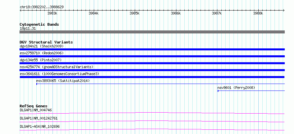
Task: Click the start tick of nsv9601
Action: point(218,91)
